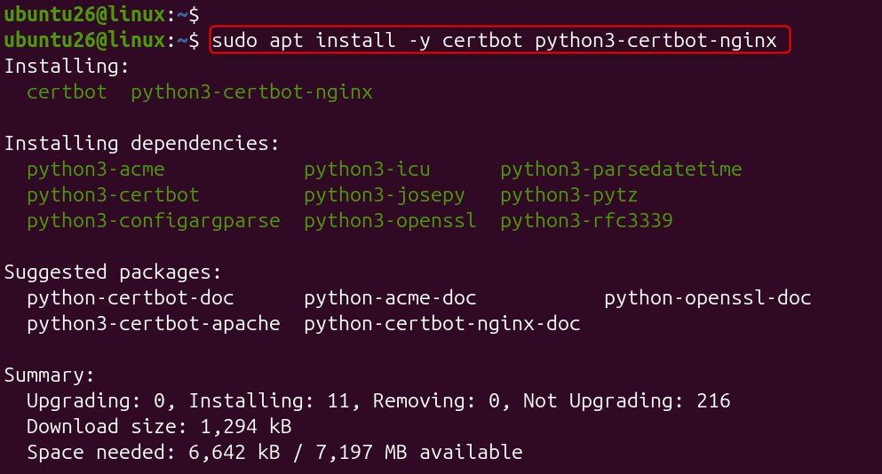
Task: Select the python3-certbot-apache suggested package
Action: coord(154,325)
